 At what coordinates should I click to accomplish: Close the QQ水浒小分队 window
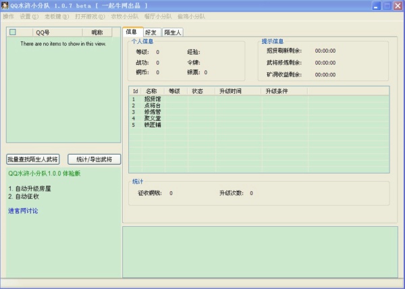pos(398,5)
